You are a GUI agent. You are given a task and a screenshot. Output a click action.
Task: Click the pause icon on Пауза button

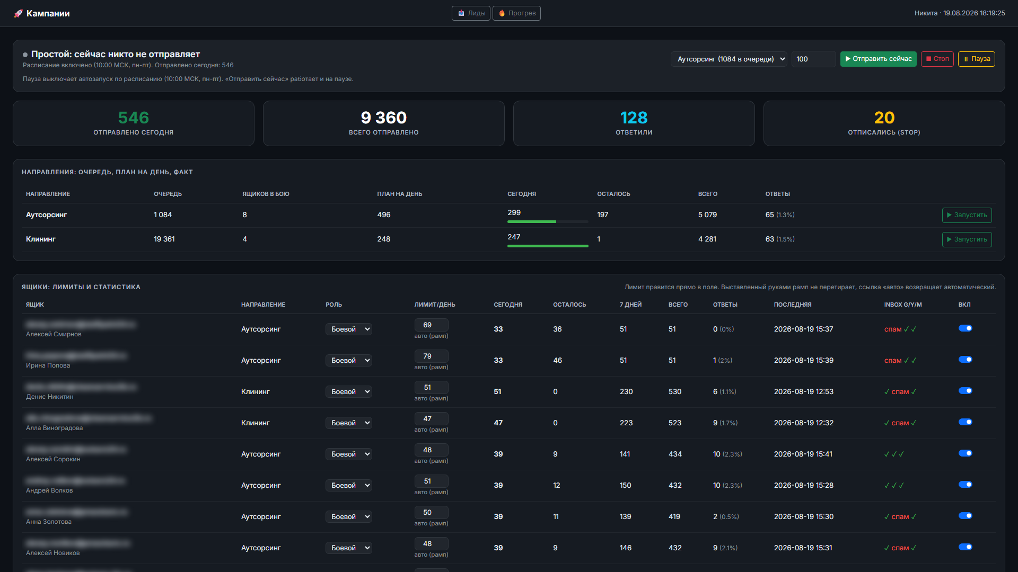point(966,59)
